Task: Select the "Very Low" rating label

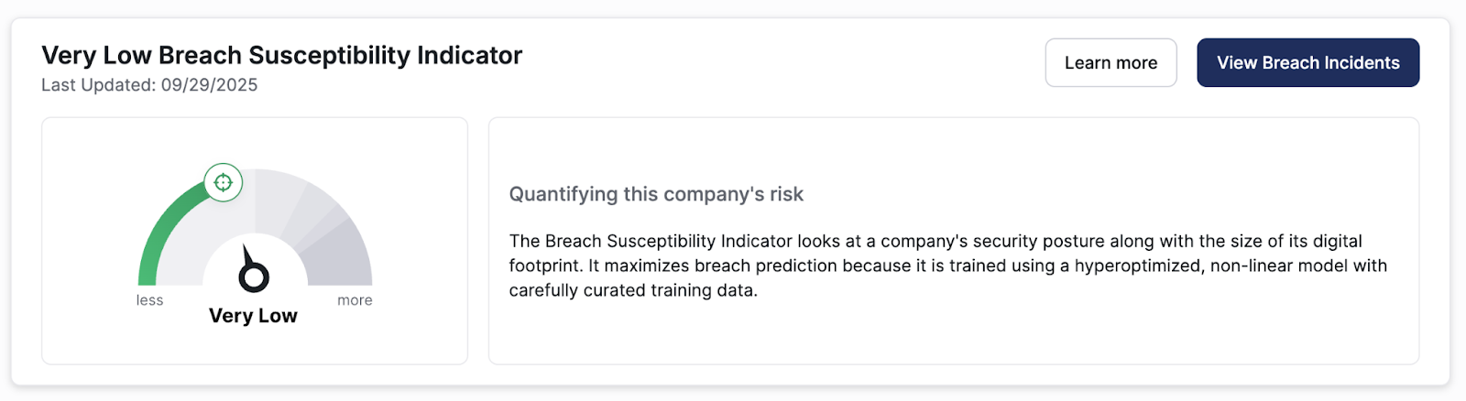Action: [x=253, y=316]
